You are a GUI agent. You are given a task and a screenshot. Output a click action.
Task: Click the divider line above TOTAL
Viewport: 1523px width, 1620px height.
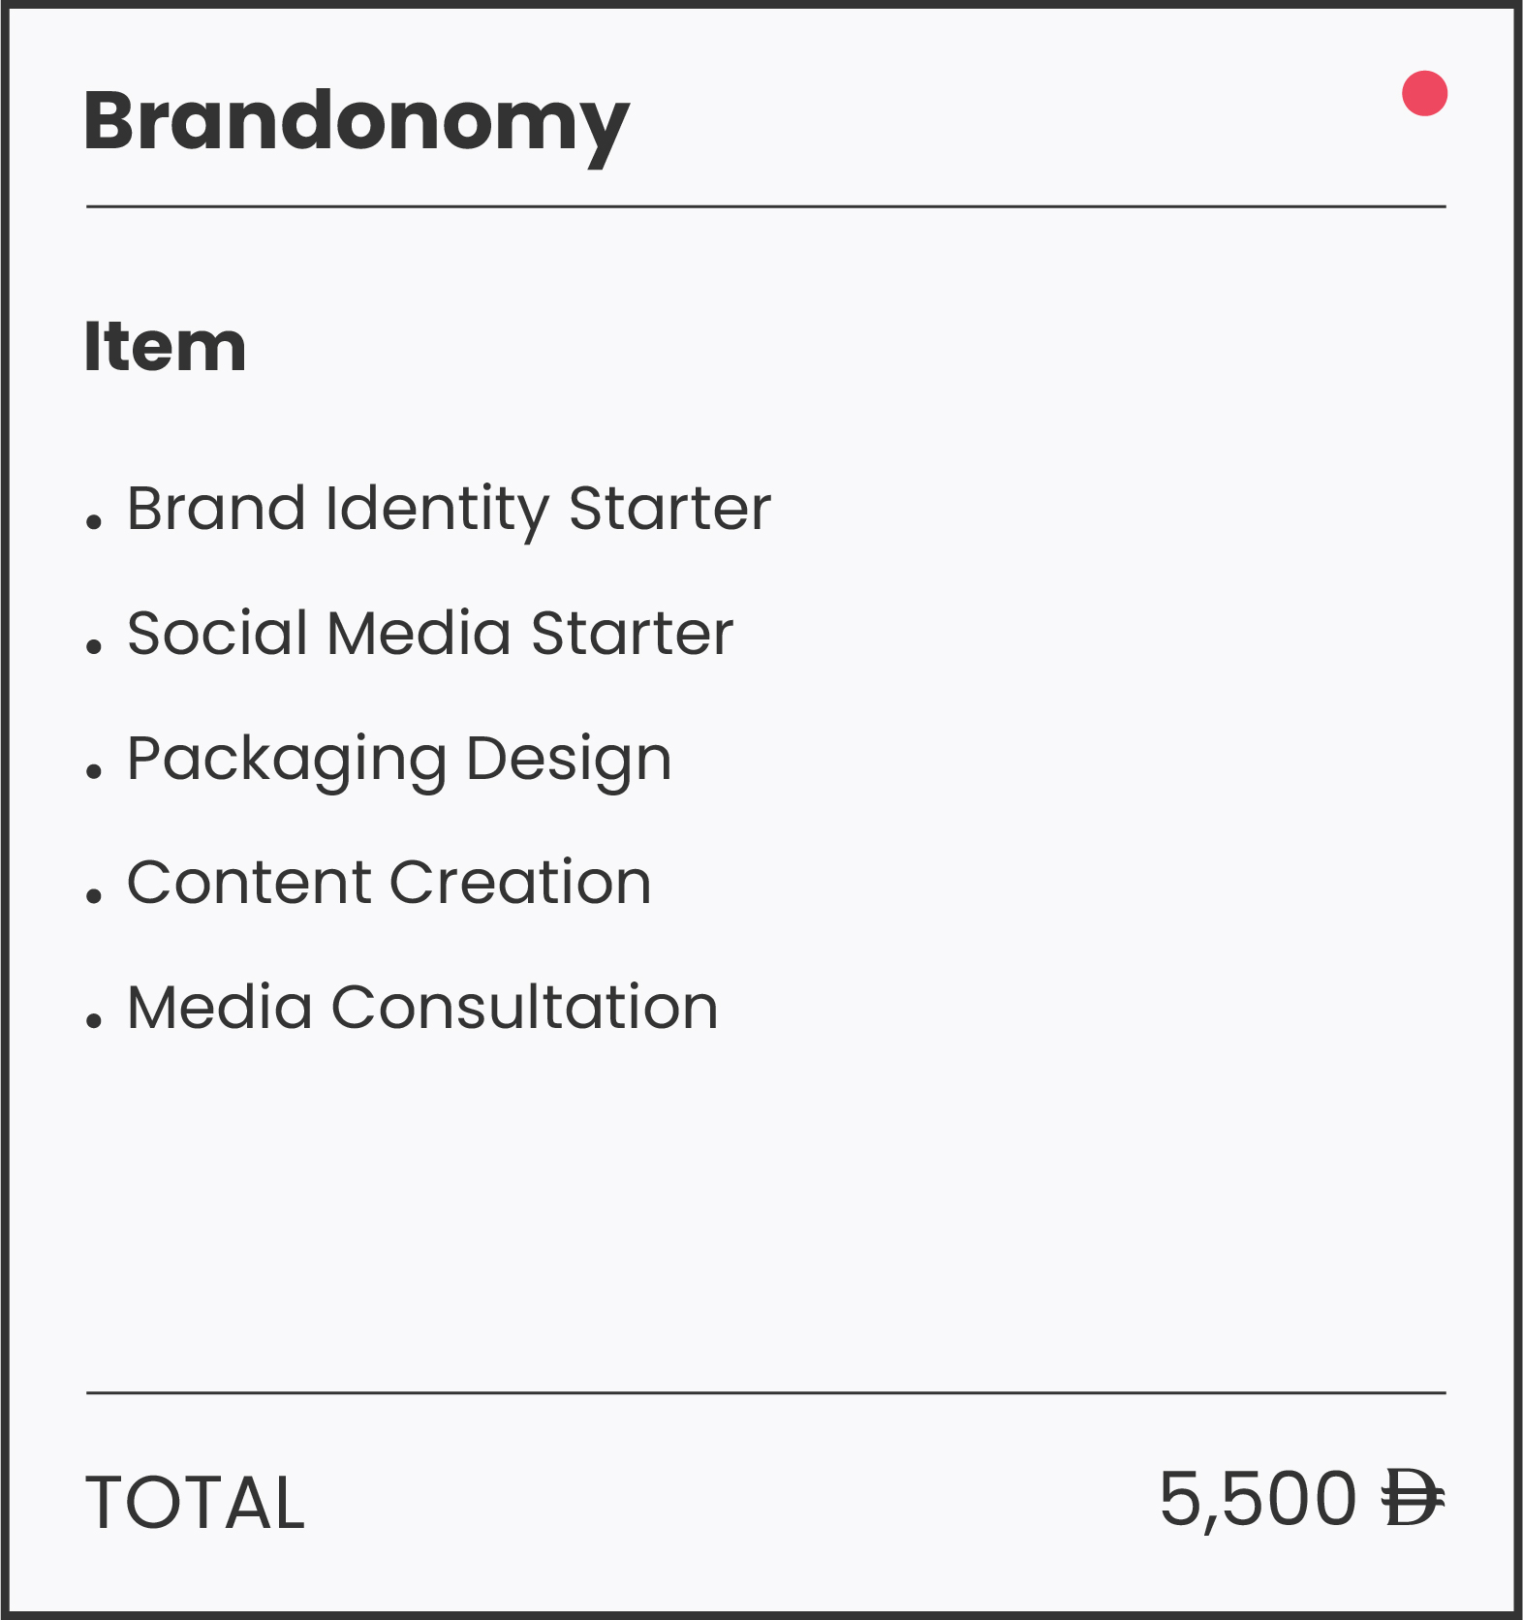765,1393
